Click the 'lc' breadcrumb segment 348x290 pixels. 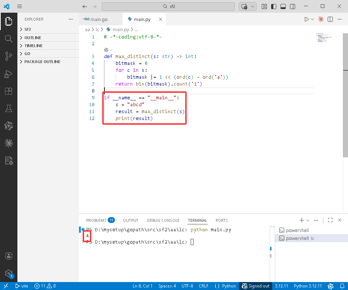[97, 29]
